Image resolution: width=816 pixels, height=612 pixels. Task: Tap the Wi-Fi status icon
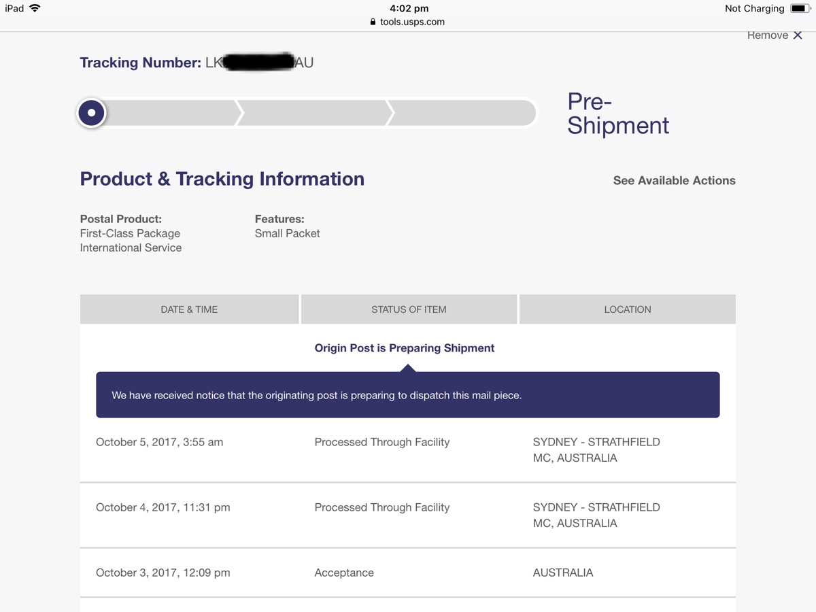pyautogui.click(x=35, y=8)
